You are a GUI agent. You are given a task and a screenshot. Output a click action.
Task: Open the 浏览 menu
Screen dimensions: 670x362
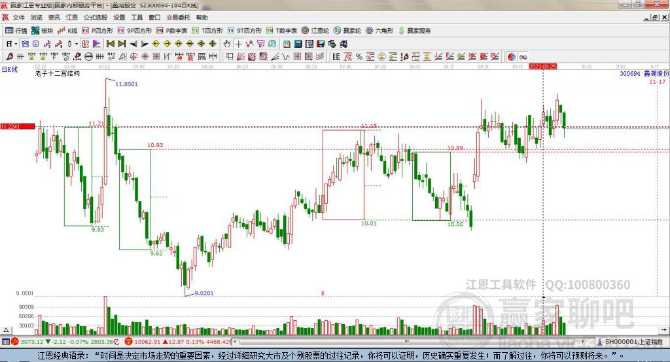pos(37,18)
